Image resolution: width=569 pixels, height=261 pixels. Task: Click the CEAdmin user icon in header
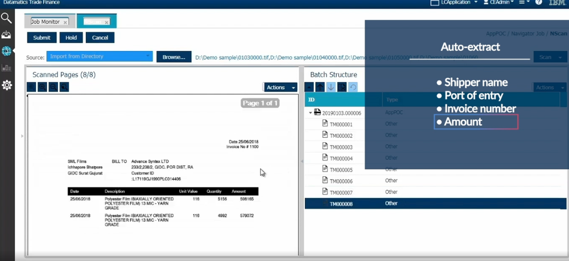pos(486,2)
